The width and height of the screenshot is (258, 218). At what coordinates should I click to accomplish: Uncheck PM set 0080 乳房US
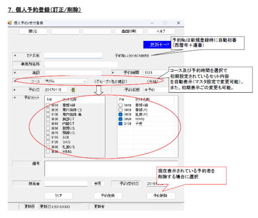point(120,114)
